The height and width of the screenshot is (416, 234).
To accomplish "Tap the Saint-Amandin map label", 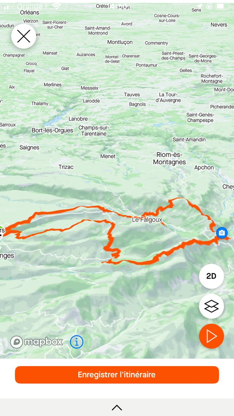I will coord(189,140).
